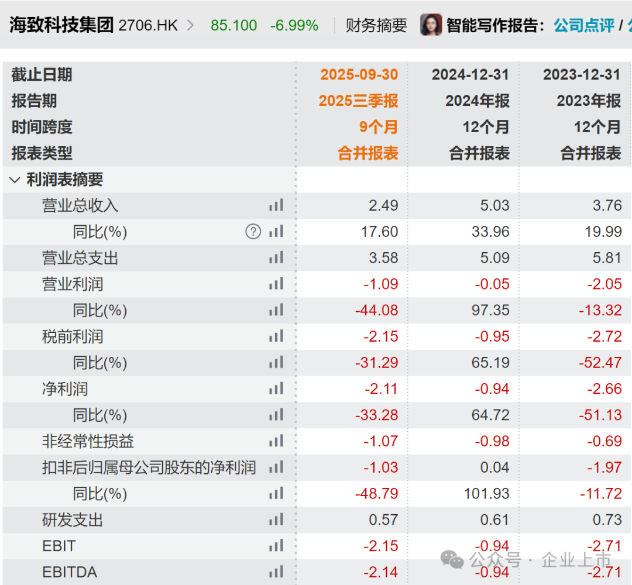Click the 净利润 row label
Screen dimensions: 632x585
(65, 389)
